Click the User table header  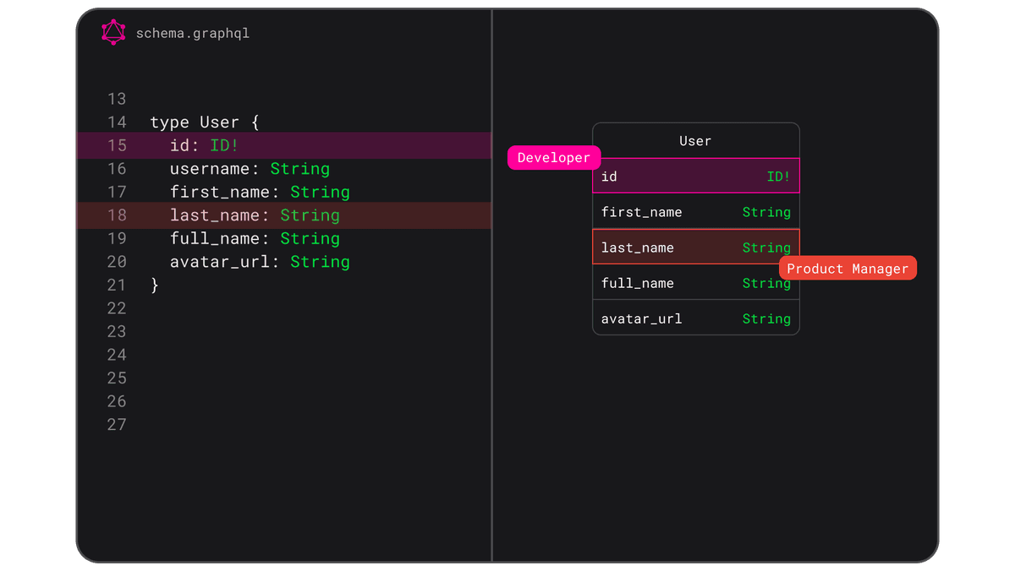695,141
